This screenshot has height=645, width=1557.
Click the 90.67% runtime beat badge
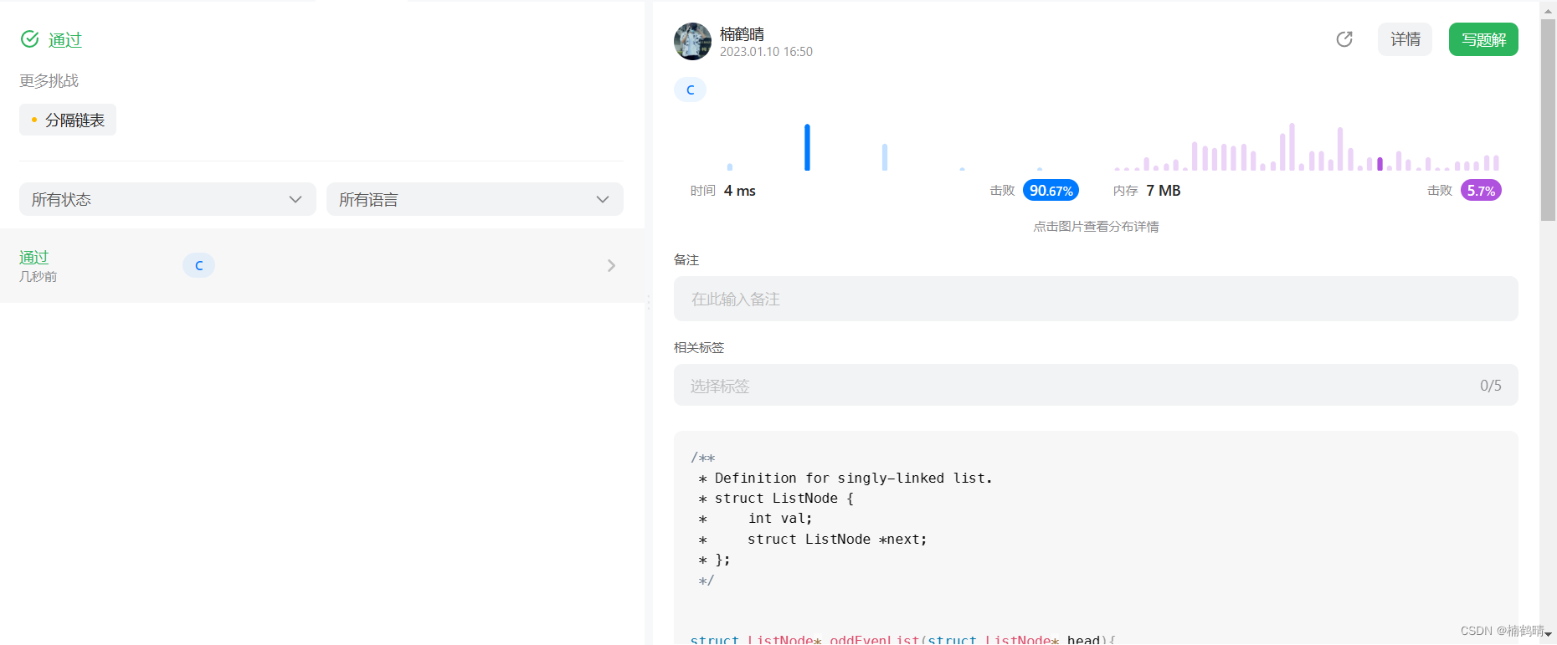tap(1051, 191)
